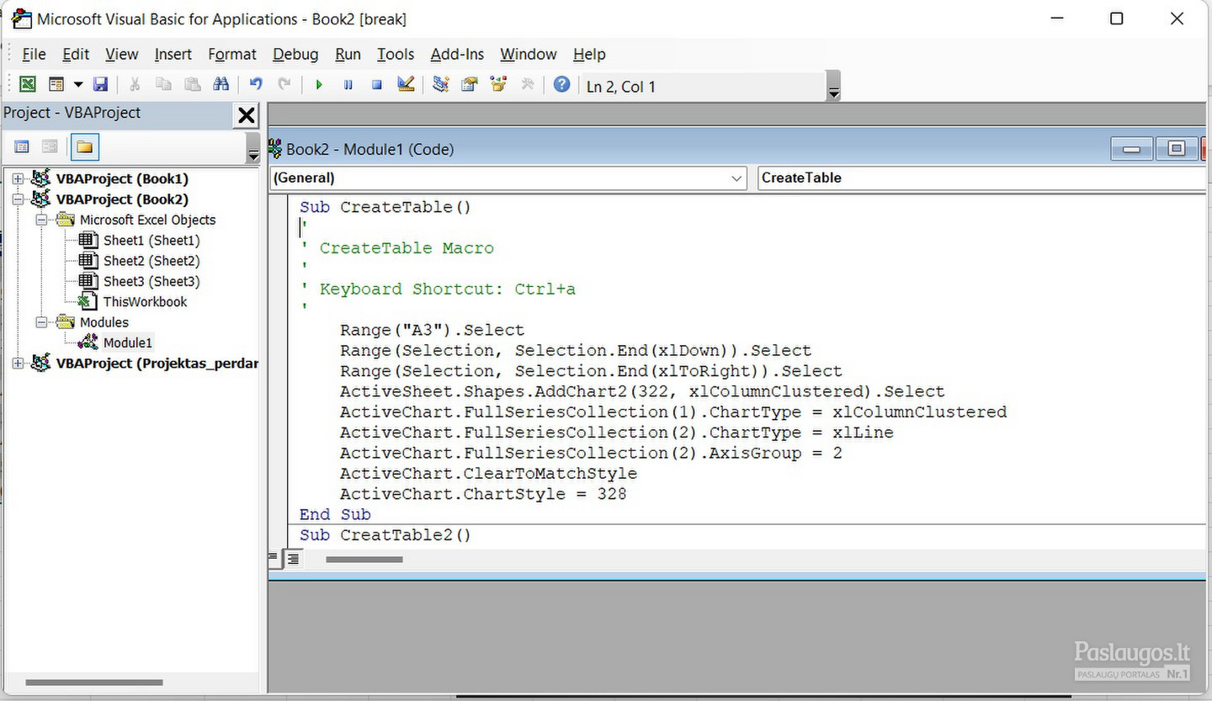Expand VBAProject (Projektas_perdar tree node
The image size is (1212, 701).
18,363
